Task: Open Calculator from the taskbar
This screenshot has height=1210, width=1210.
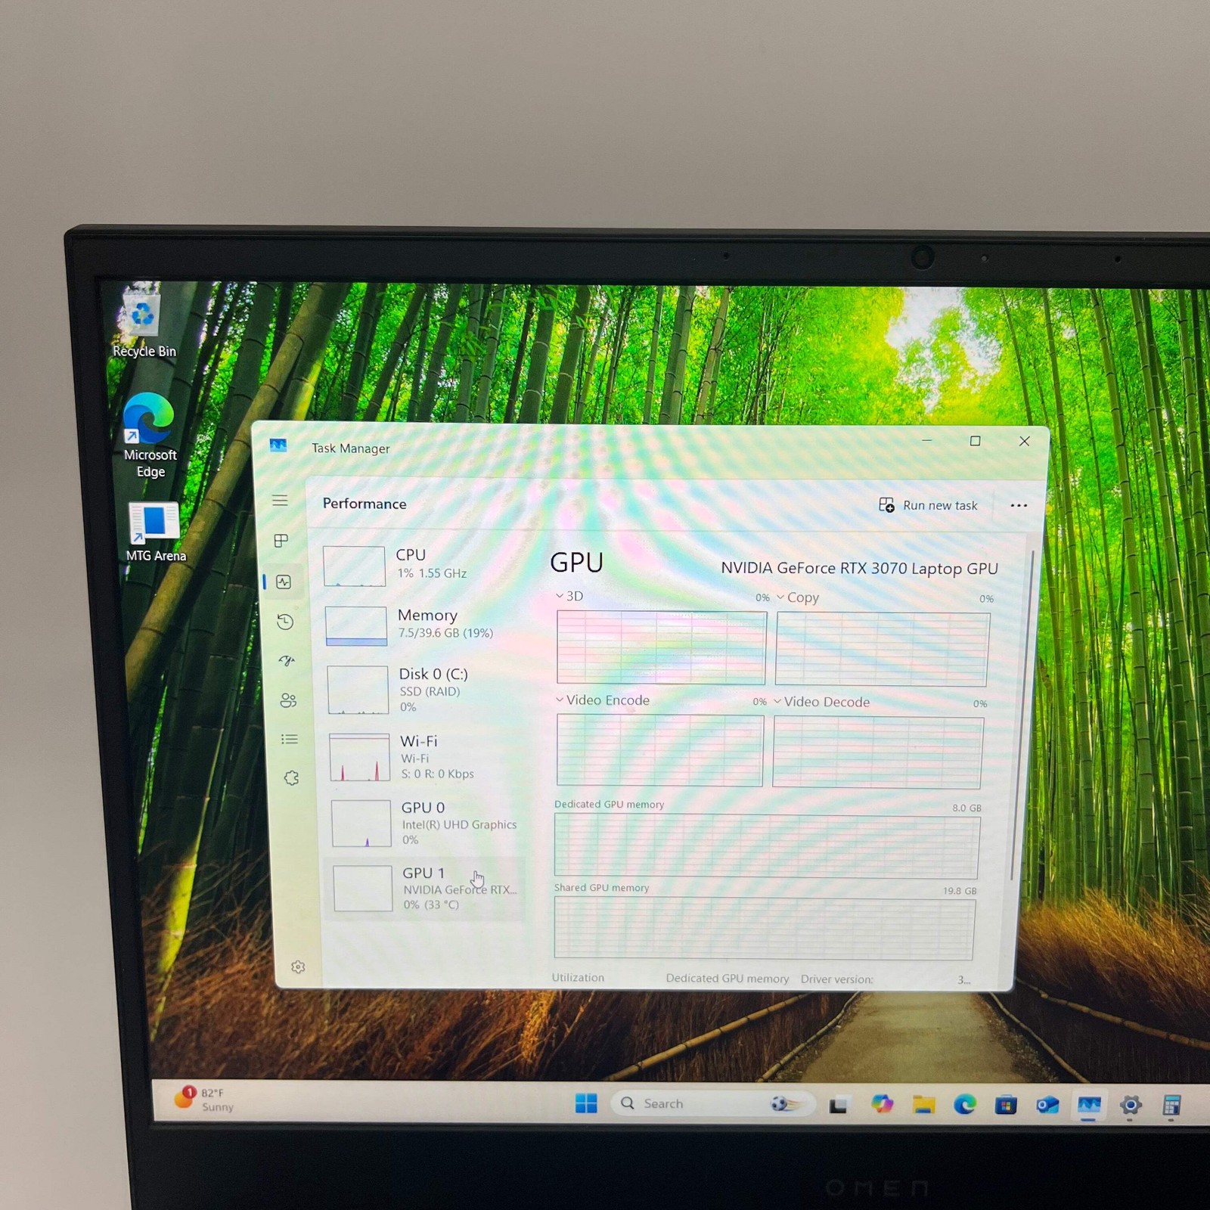Action: [1171, 1106]
